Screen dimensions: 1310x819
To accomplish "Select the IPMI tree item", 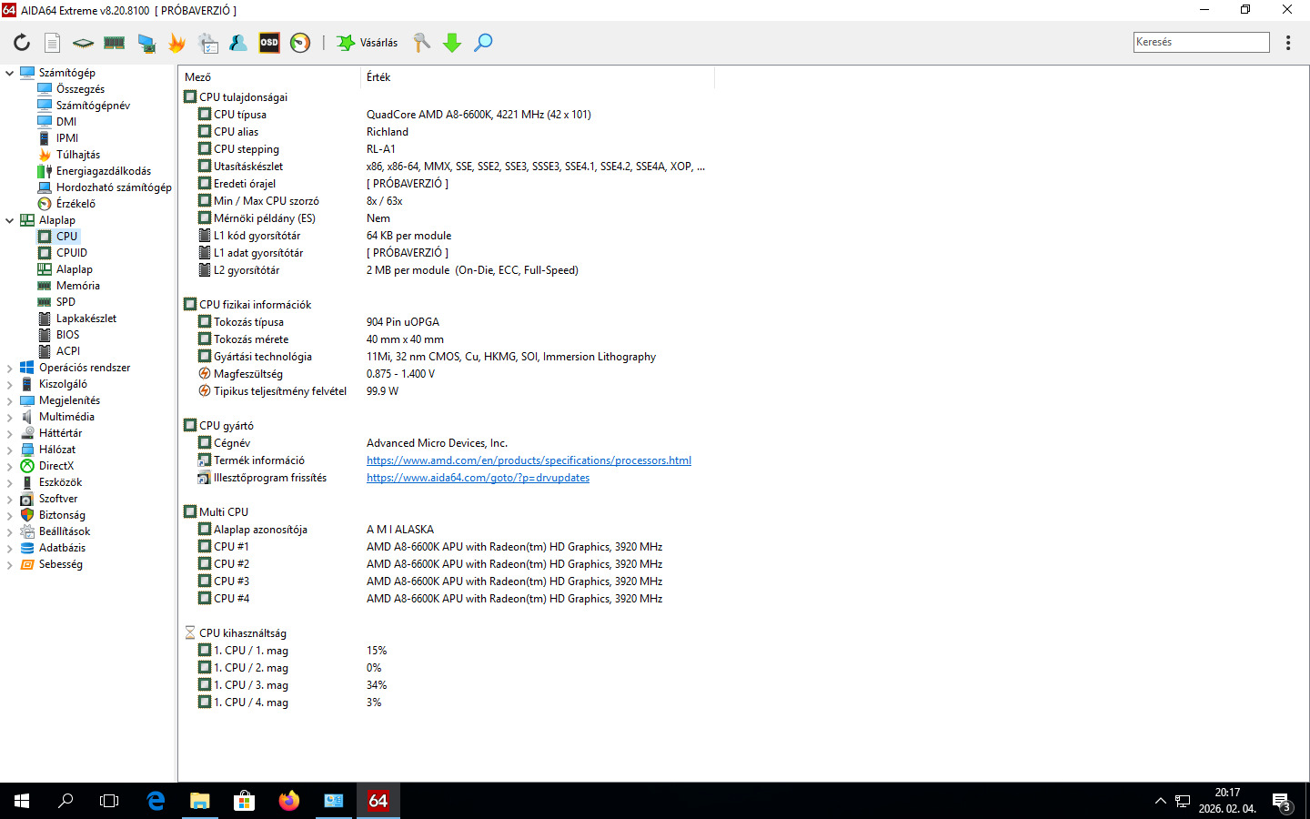I will click(67, 138).
